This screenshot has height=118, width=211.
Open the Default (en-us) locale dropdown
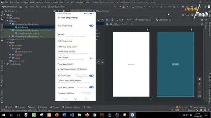[x=165, y=20]
